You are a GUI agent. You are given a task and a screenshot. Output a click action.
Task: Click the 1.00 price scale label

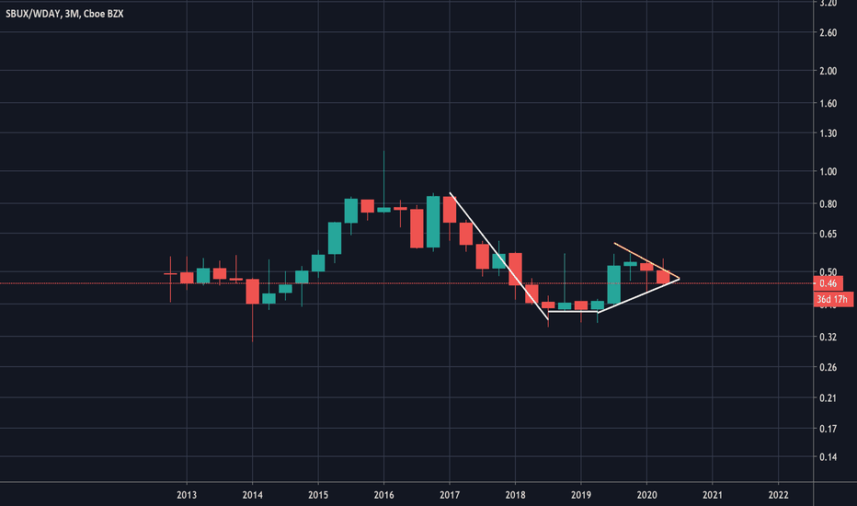(x=828, y=171)
